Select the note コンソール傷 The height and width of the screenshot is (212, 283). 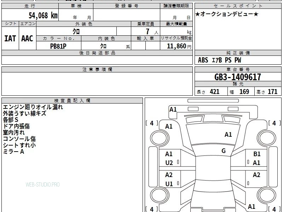pos(19,139)
